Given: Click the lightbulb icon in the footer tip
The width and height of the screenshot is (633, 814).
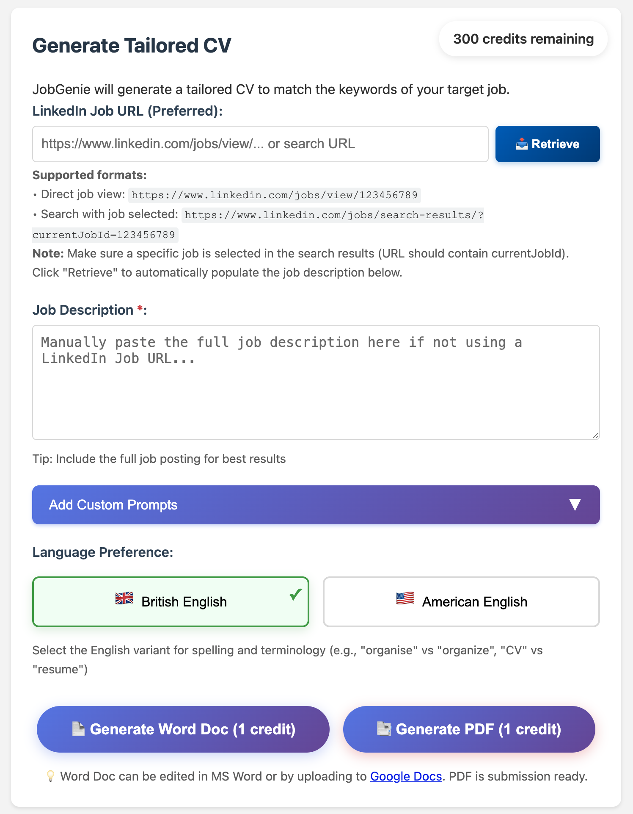Looking at the screenshot, I should click(x=51, y=776).
